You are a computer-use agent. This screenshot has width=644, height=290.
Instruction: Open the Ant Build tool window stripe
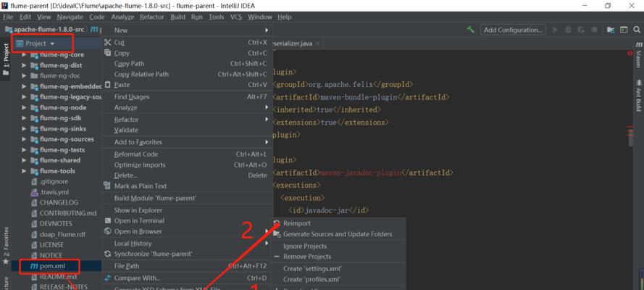pyautogui.click(x=639, y=95)
